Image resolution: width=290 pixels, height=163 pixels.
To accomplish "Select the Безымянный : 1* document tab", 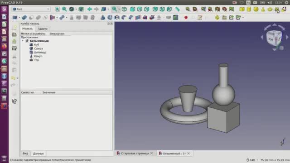I will tap(174, 153).
